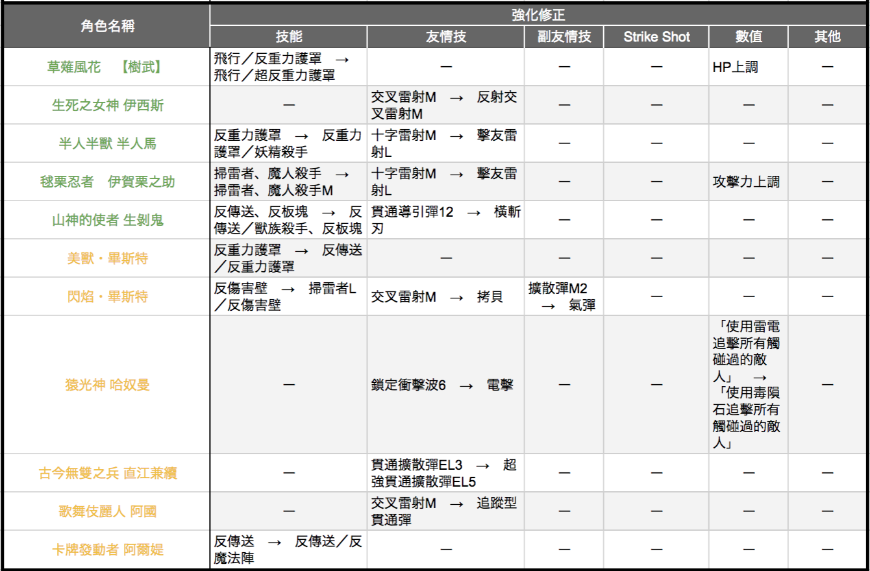Viewport: 870px width, 571px height.
Task: Open the 卡牌發動者 阿爾緹 character link
Action: (x=107, y=550)
